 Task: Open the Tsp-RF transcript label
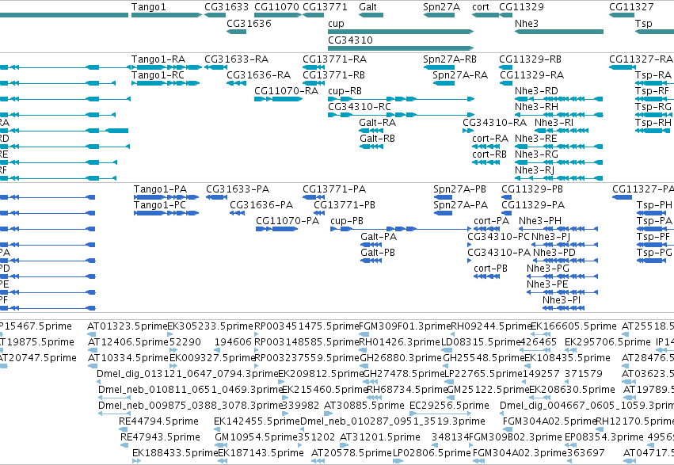point(652,90)
